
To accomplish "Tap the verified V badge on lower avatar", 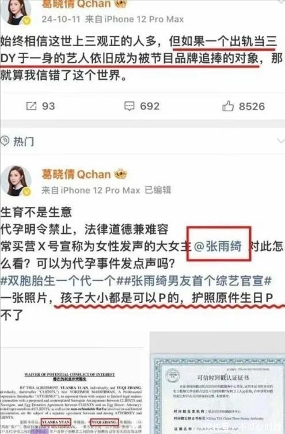I will pos(26,191).
